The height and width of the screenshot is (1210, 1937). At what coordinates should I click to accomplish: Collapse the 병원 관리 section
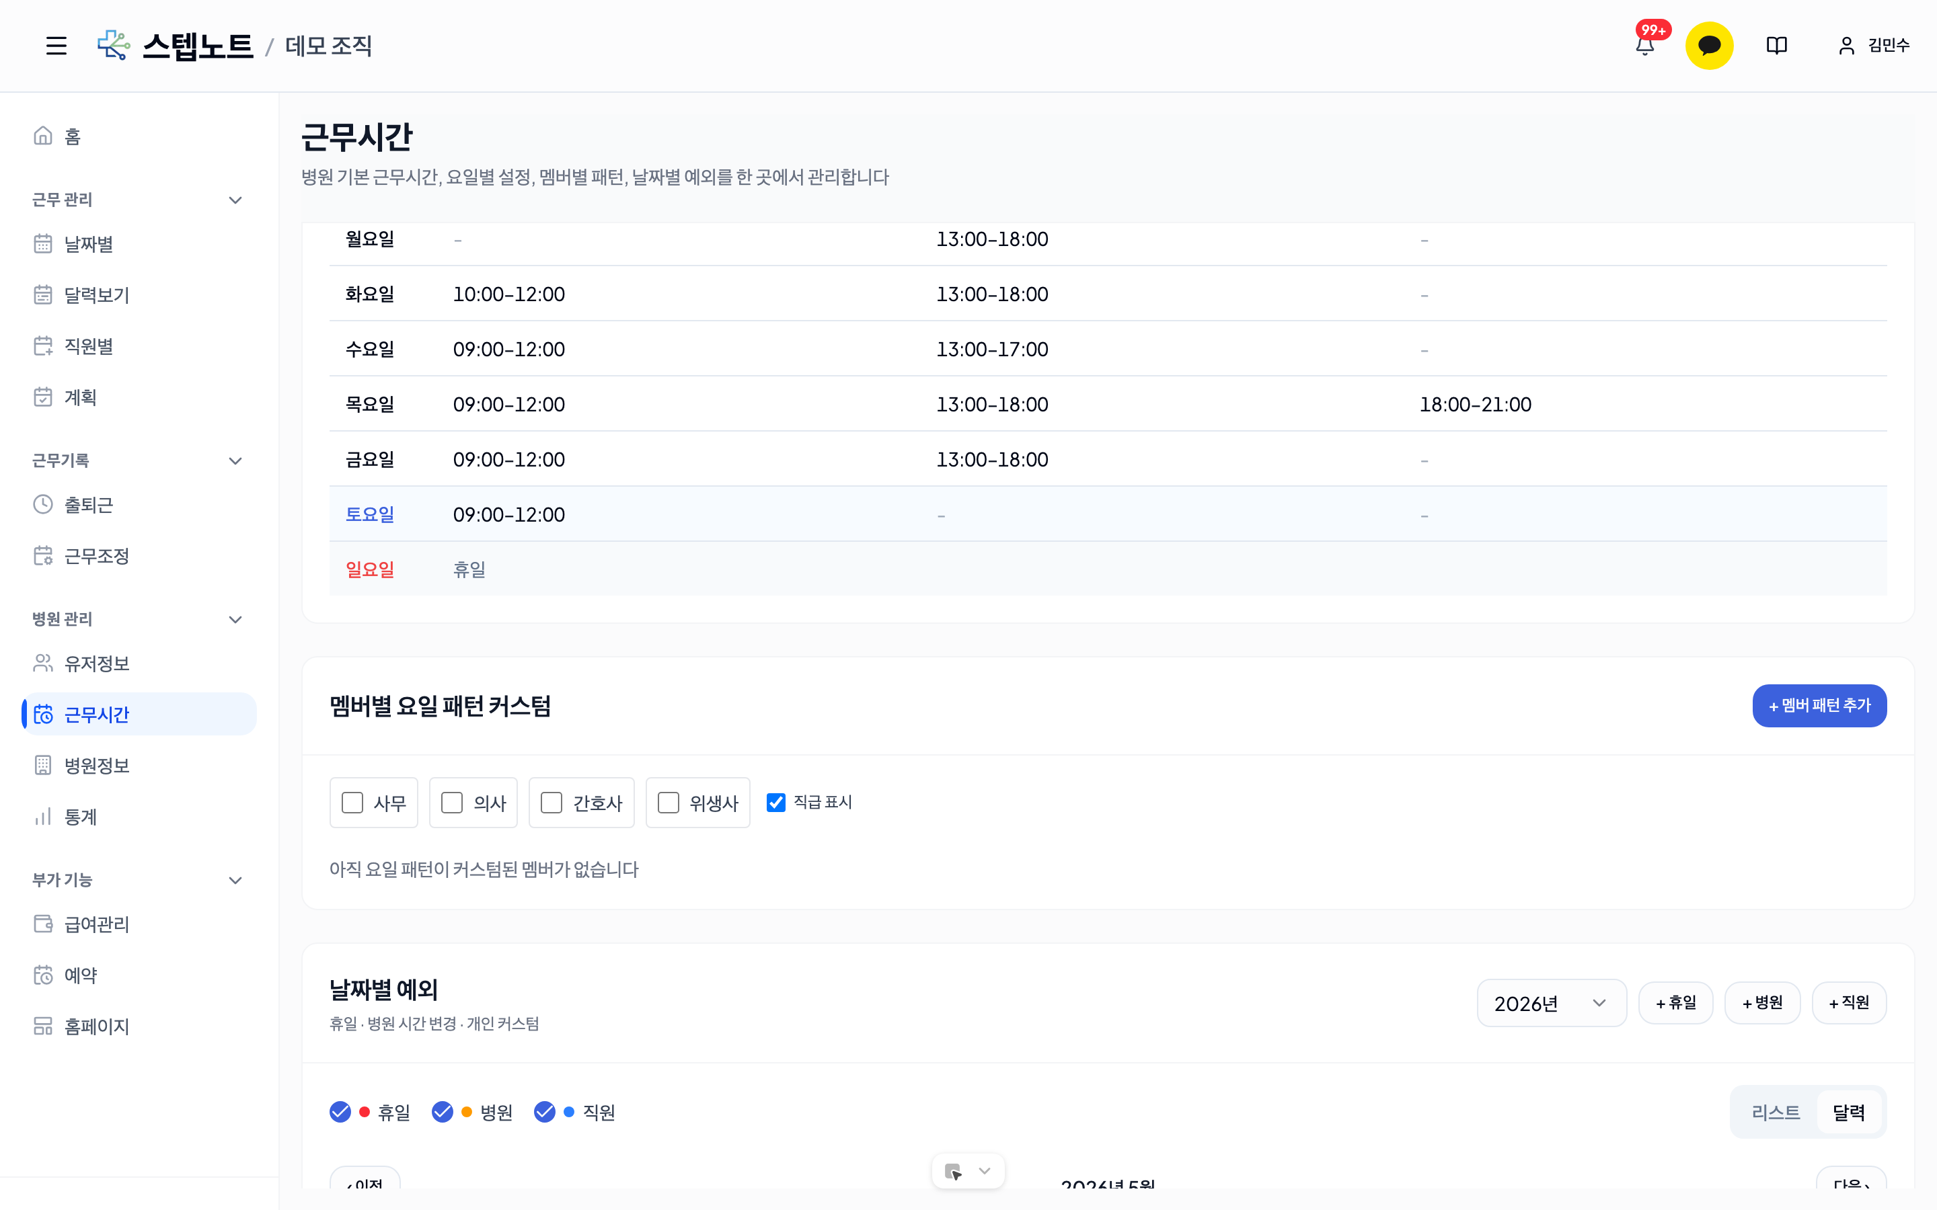tap(235, 619)
